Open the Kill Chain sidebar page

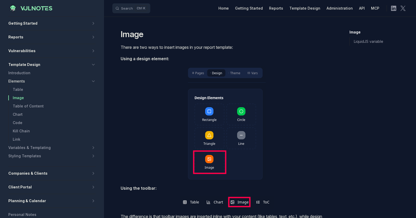(x=21, y=131)
